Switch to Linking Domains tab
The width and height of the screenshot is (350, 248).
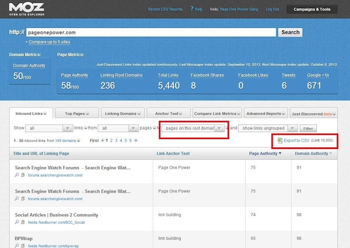click(123, 113)
